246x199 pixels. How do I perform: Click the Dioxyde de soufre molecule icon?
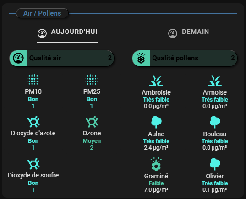point(33,164)
